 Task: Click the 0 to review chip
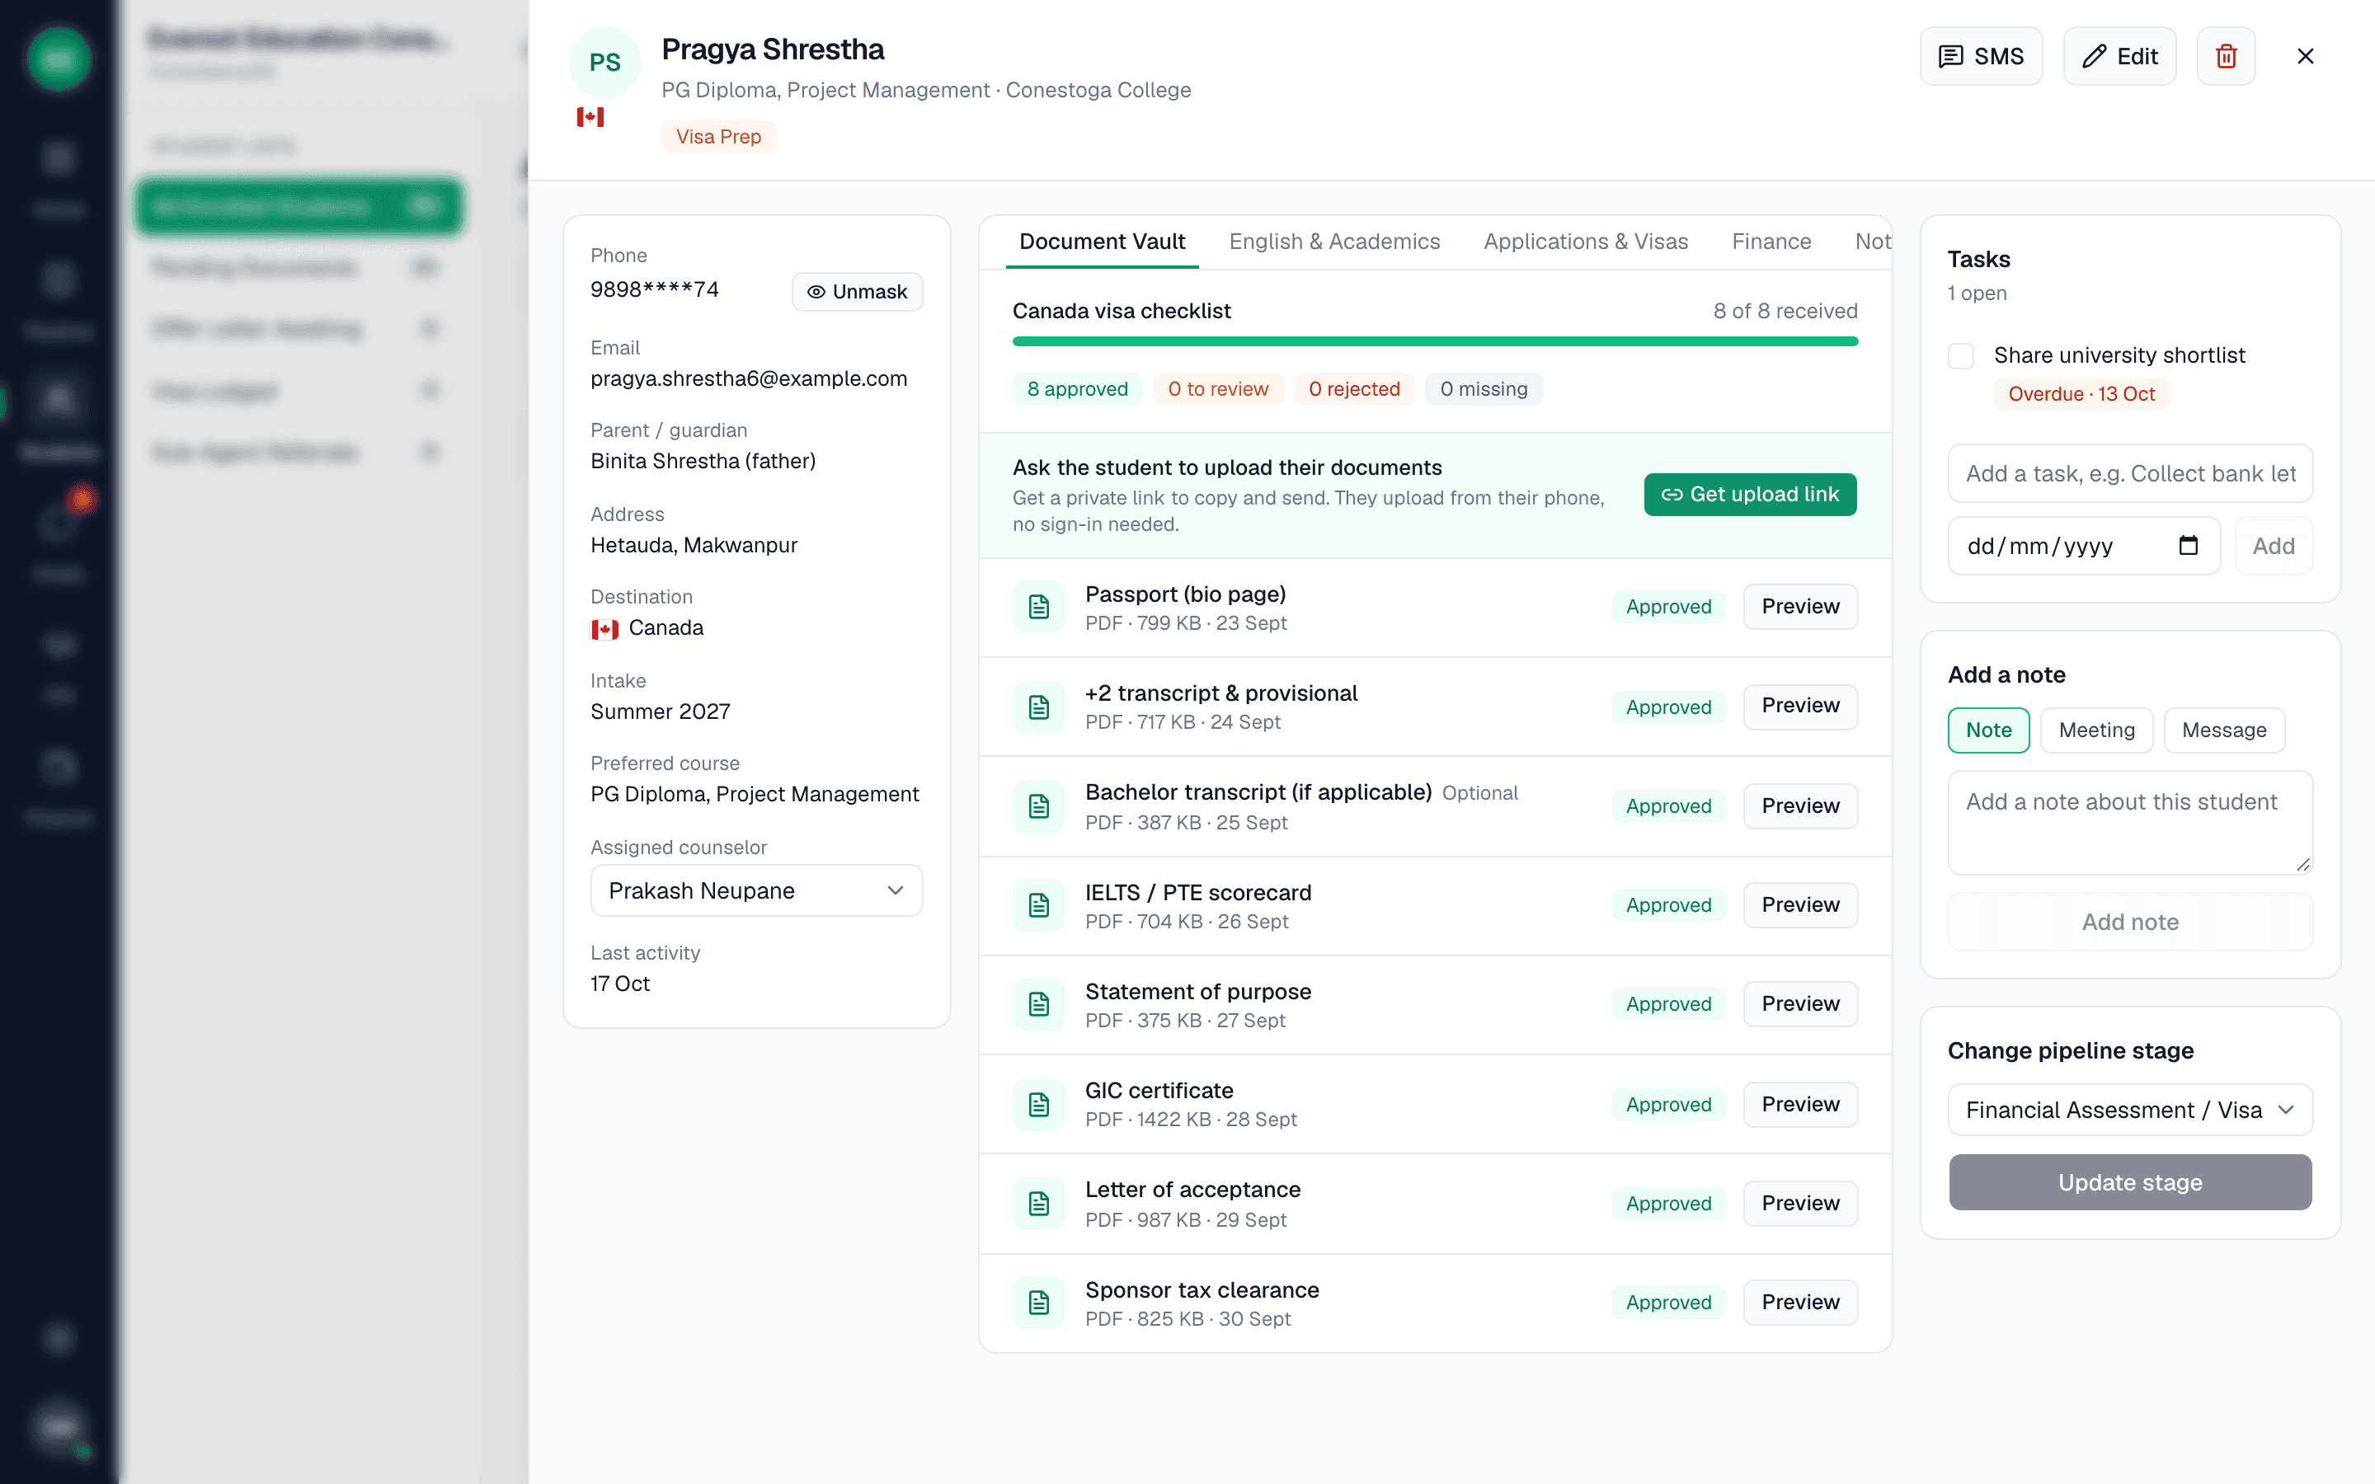[x=1218, y=390]
